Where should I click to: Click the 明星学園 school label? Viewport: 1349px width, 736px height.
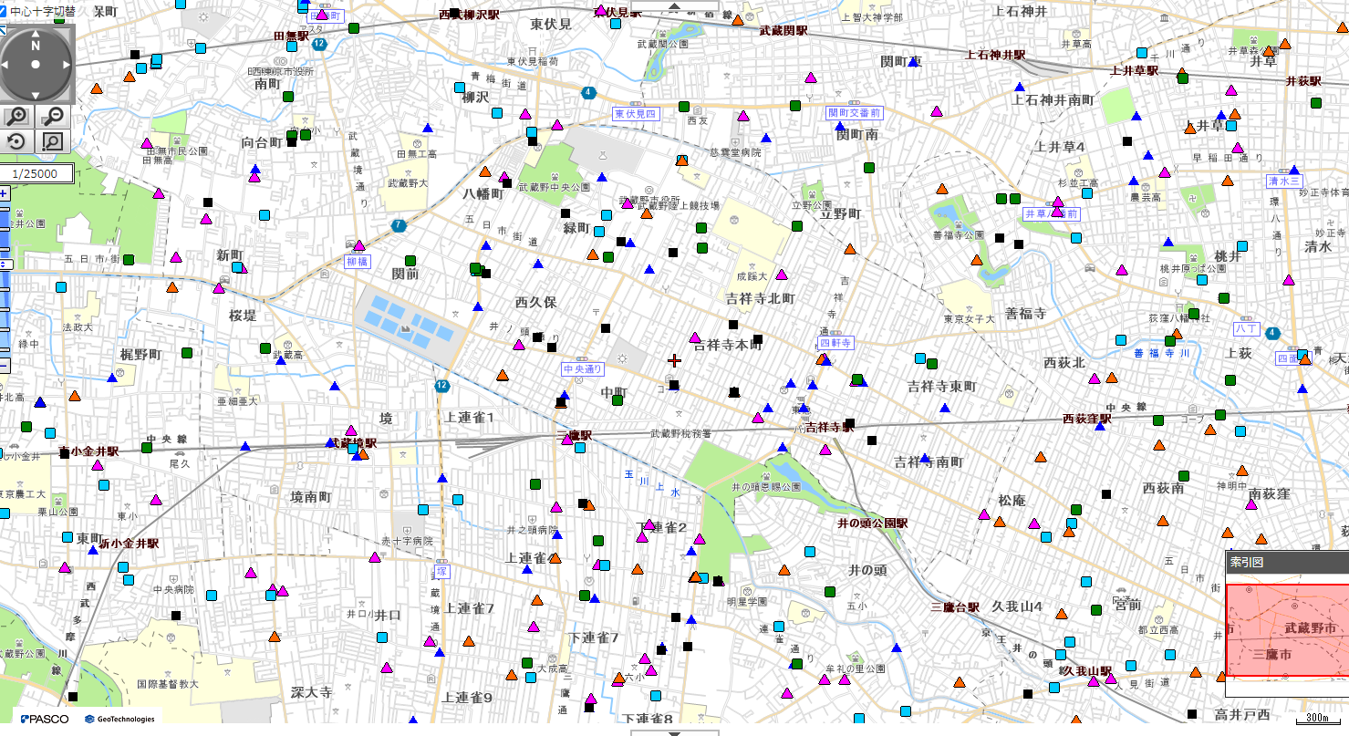click(x=747, y=602)
